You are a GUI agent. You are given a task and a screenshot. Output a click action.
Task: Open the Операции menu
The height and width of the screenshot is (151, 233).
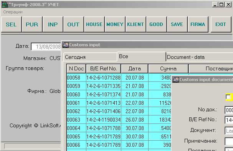13,12
